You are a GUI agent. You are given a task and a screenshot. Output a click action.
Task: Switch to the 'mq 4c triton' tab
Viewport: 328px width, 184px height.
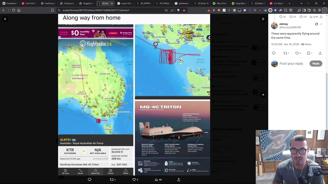[124, 3]
